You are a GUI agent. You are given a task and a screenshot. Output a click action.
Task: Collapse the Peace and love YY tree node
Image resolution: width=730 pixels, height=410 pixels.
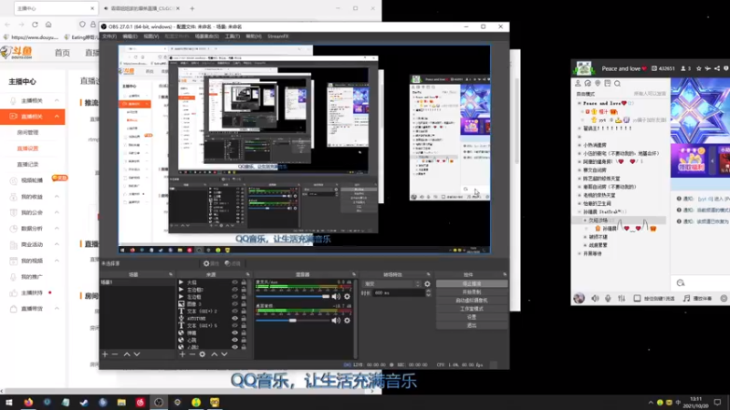[579, 103]
